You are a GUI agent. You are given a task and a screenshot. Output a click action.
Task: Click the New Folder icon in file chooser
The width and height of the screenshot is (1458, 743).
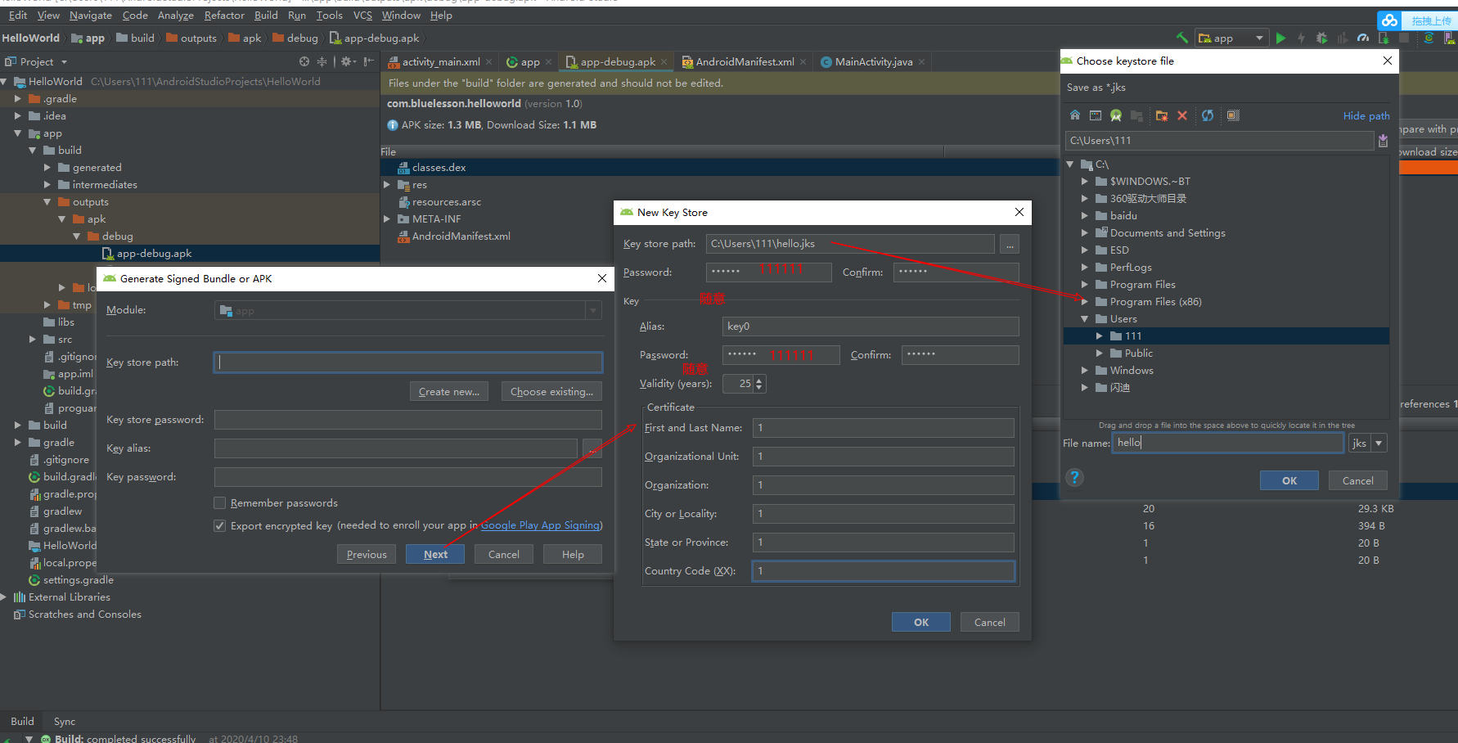1161,115
